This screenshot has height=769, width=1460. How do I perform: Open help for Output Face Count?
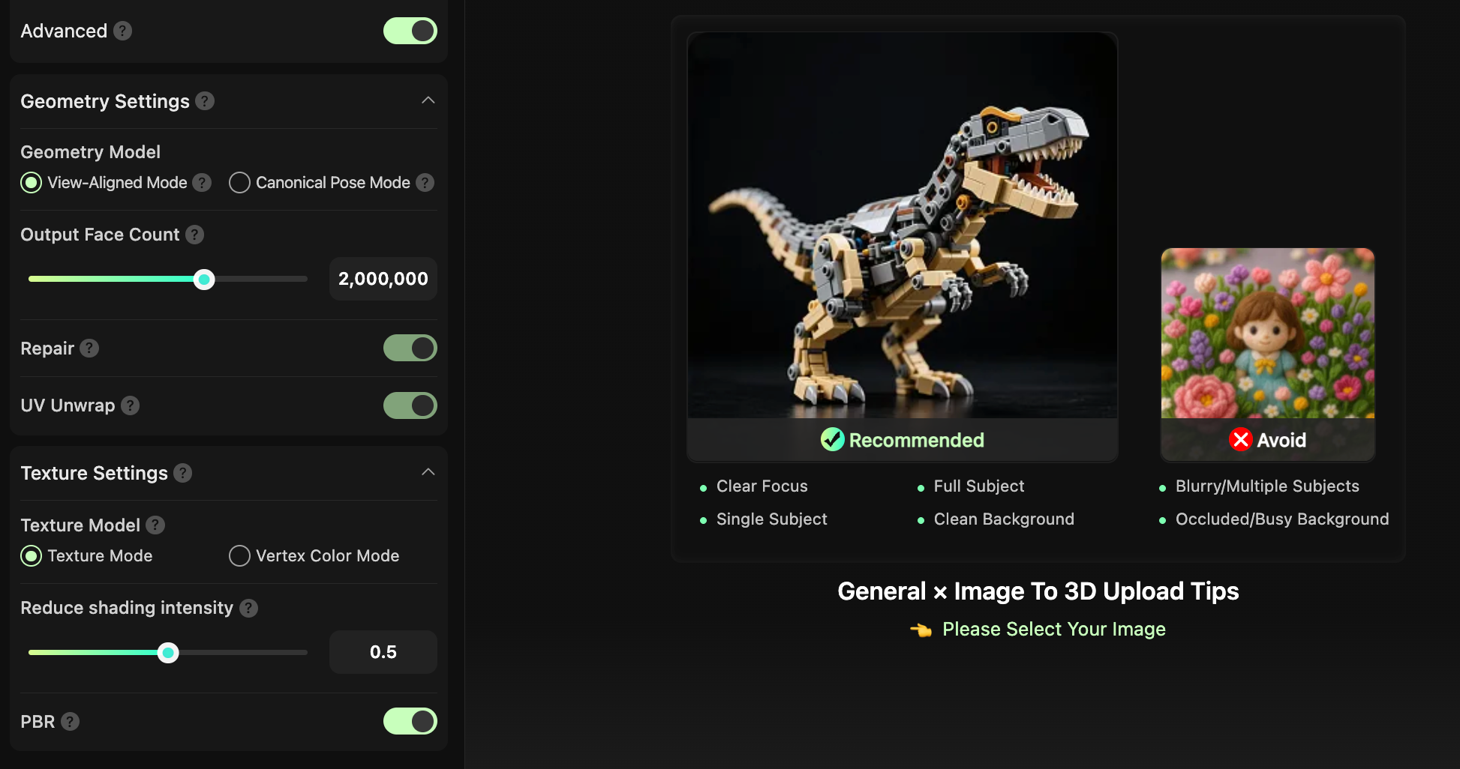(x=194, y=235)
